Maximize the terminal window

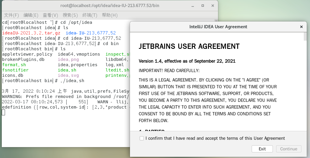[203, 6]
